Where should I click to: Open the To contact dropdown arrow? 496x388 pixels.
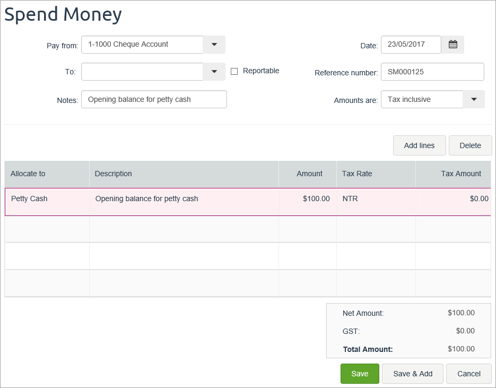click(214, 72)
